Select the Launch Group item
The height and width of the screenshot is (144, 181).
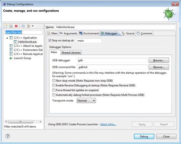[23, 58]
